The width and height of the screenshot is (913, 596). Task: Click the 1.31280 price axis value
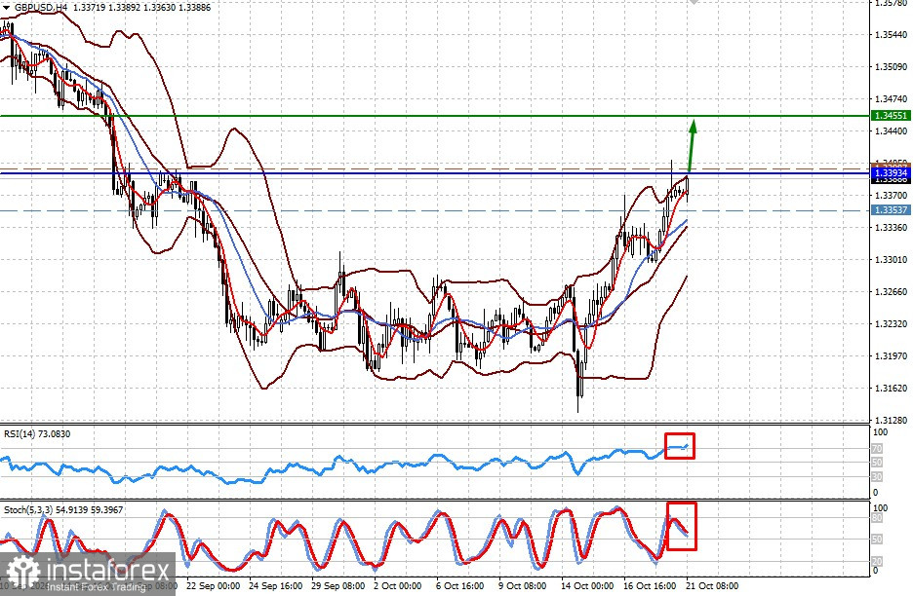coord(892,420)
